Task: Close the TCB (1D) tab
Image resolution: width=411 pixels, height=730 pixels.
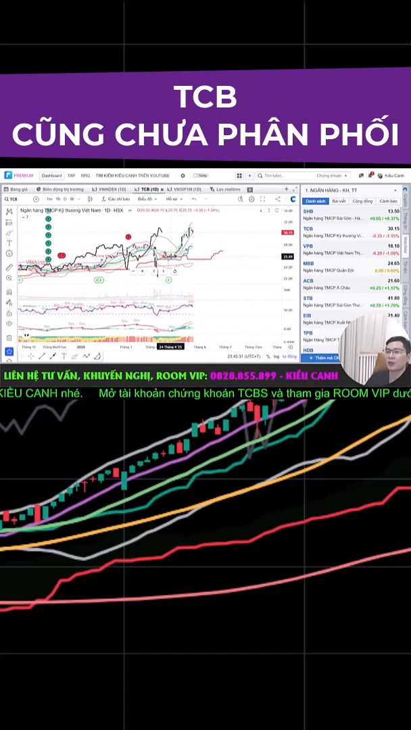Action: click(x=162, y=190)
